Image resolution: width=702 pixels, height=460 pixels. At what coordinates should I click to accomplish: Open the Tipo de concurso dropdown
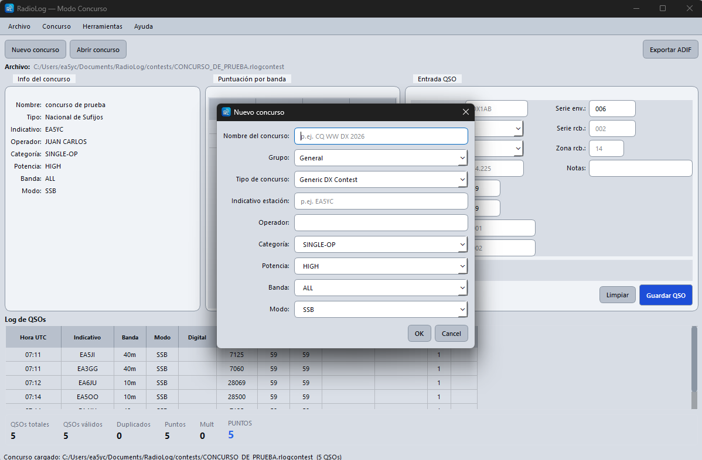point(381,180)
